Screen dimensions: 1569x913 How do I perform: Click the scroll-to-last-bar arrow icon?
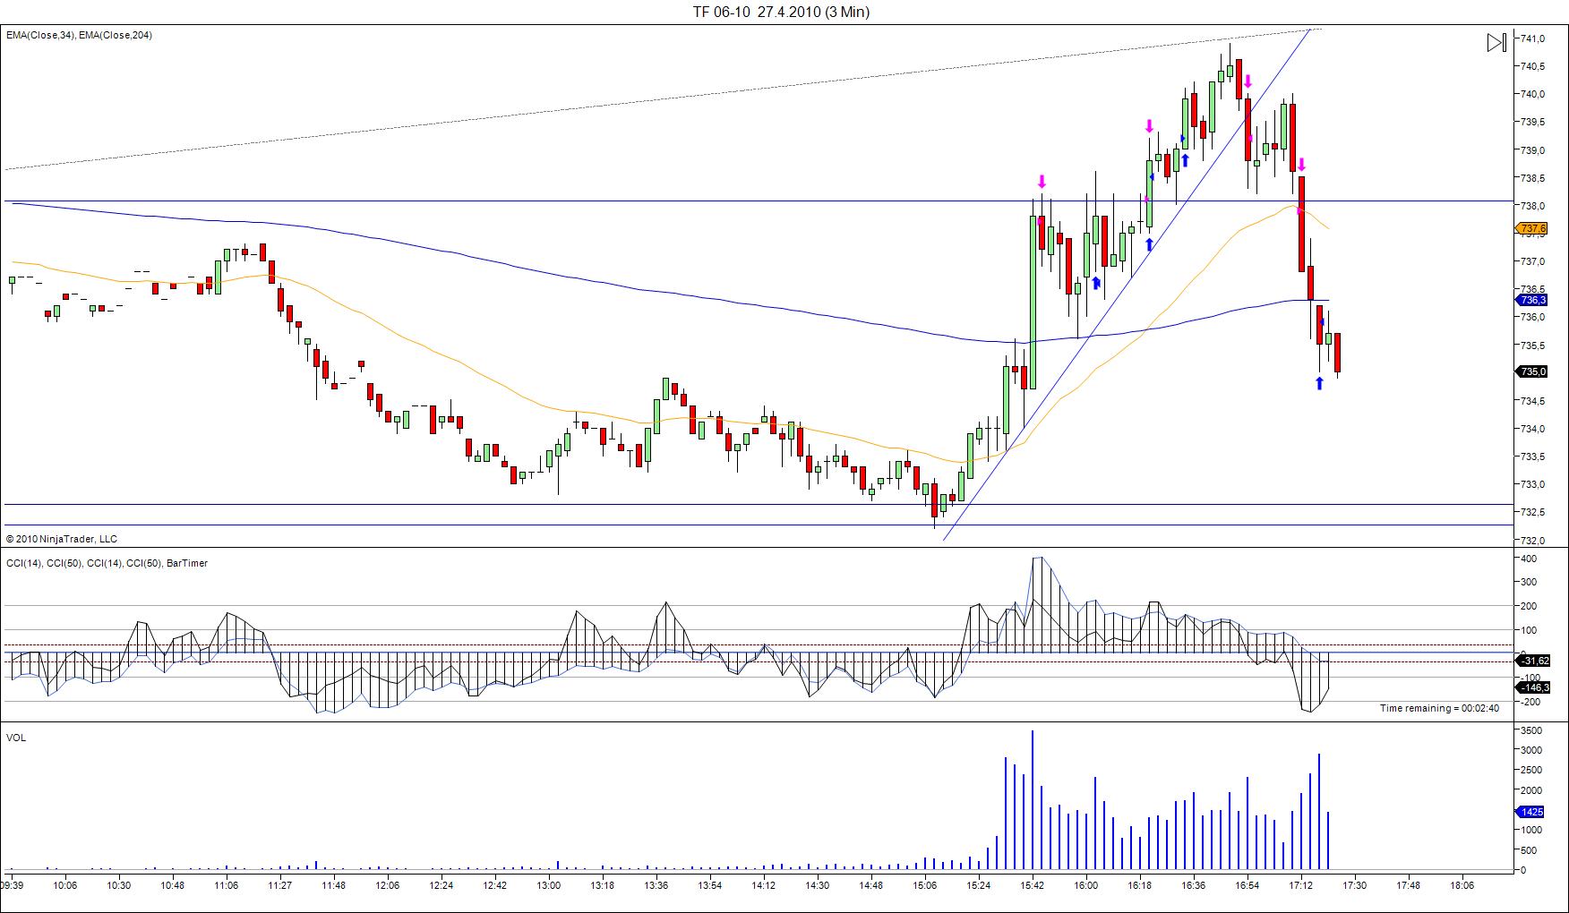click(1496, 42)
